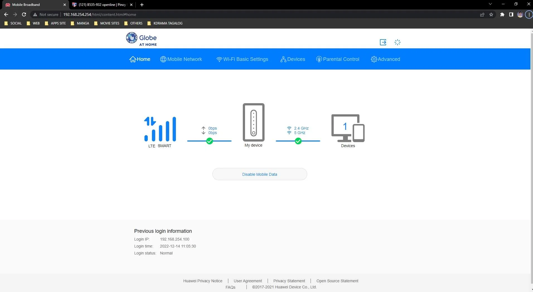
Task: Open the KDRAMA TAGALOG bookmarks folder
Action: coord(165,23)
